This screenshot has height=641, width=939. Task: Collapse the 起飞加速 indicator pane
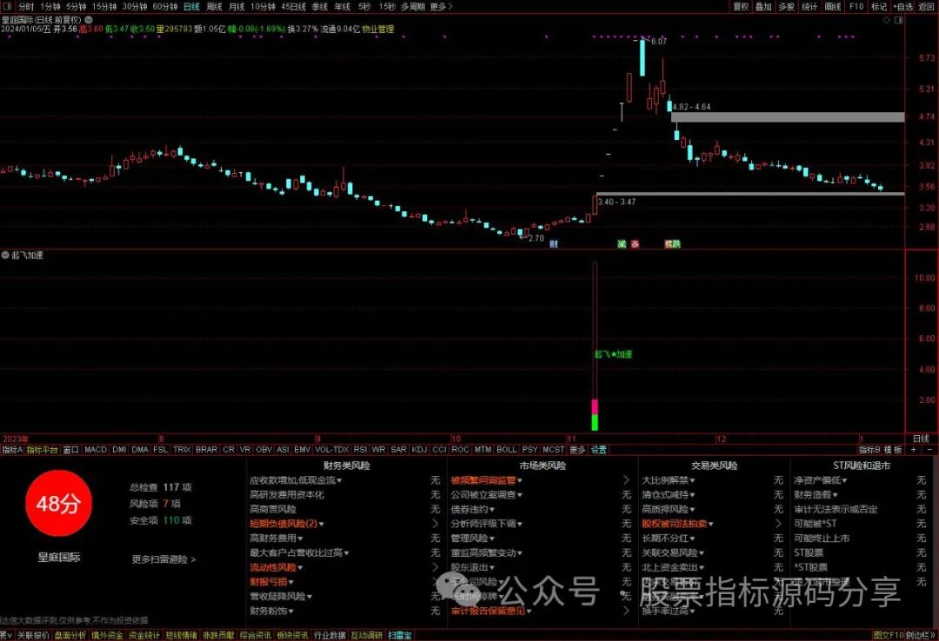click(5, 255)
